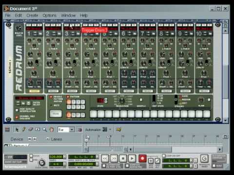
Task: Solo Redrum drum channel 10
Action: pyautogui.click(x=204, y=25)
